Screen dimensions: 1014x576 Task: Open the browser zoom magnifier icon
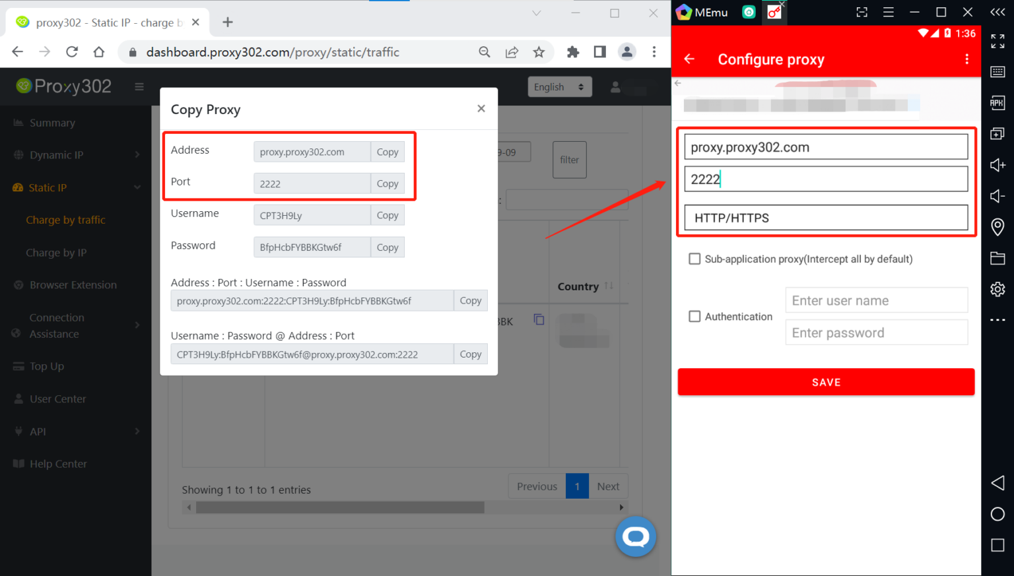(x=485, y=52)
